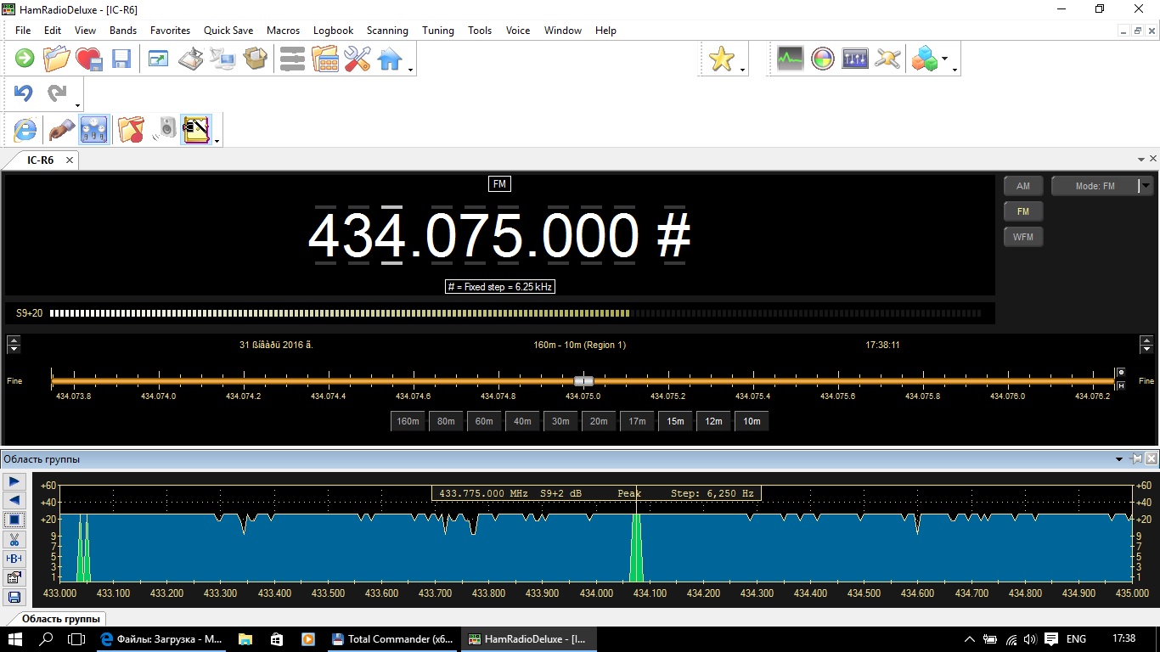Open the folder with music note icon
The image size is (1160, 652).
(131, 130)
